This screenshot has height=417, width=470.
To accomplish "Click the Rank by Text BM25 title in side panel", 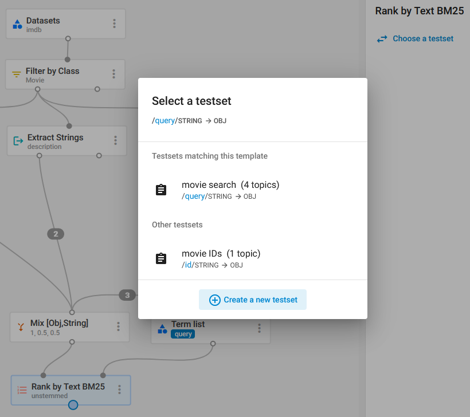I will 420,11.
